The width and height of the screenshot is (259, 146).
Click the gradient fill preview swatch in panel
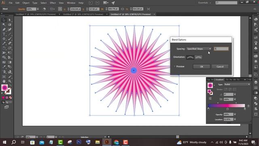click(210, 85)
